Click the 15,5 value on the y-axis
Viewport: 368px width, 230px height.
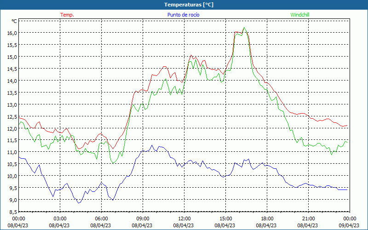[x=12, y=45]
